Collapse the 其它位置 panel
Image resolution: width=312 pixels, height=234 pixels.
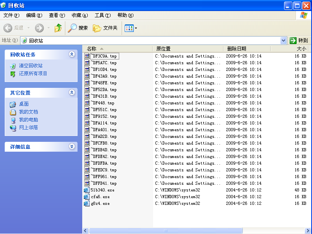click(72, 93)
